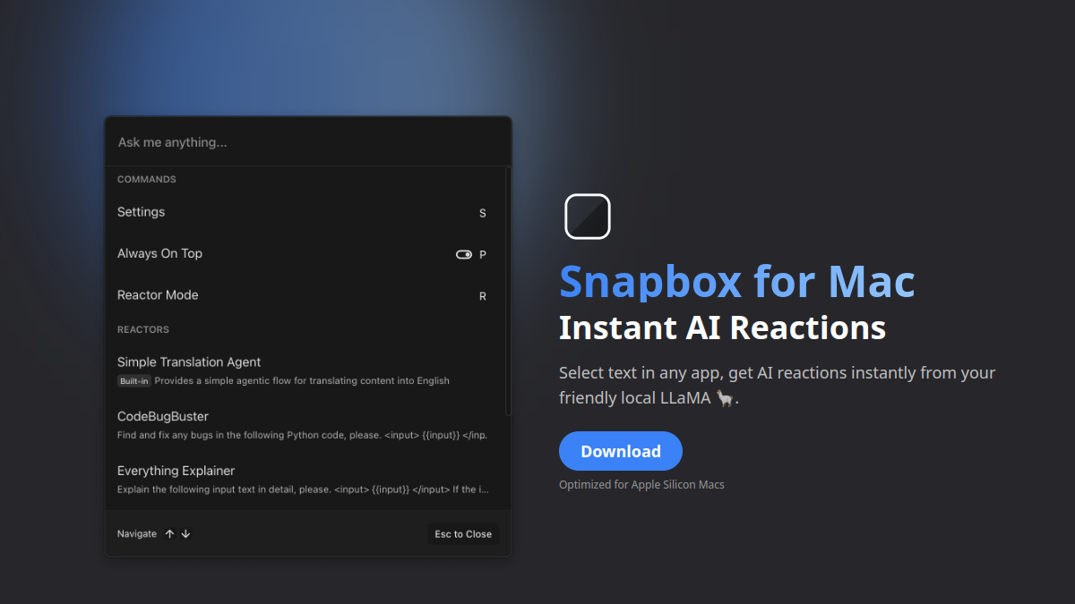
Task: Choose the Everything Explainer reactor
Action: [x=304, y=480]
